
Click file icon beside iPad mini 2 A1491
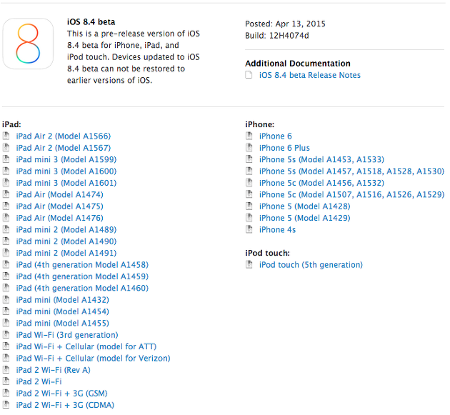point(6,253)
